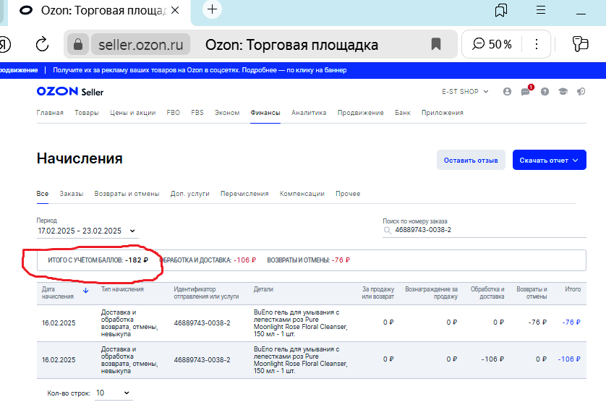Switch to the Компенсации tab

tap(302, 194)
